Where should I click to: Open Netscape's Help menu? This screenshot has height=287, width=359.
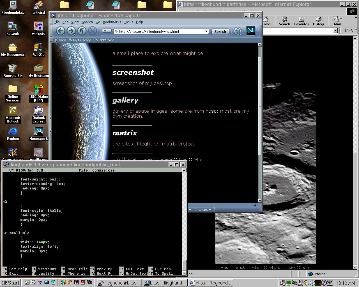click(139, 22)
